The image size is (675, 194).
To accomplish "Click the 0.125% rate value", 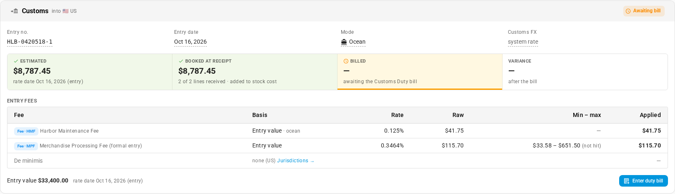I will (394, 131).
